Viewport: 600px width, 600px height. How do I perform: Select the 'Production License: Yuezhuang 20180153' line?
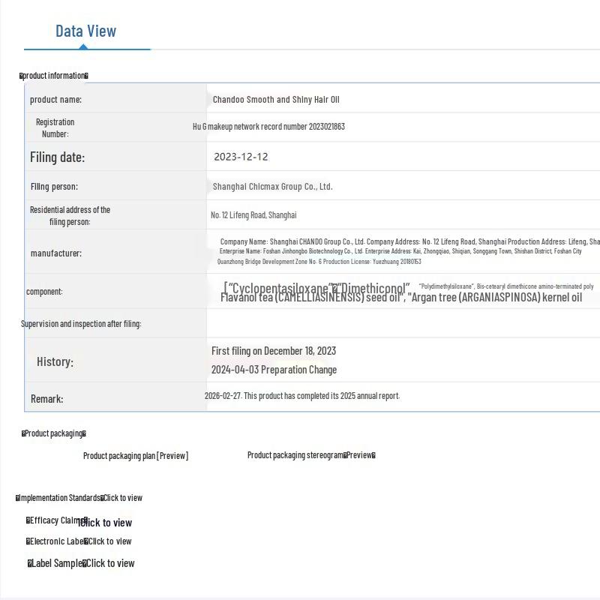319,261
